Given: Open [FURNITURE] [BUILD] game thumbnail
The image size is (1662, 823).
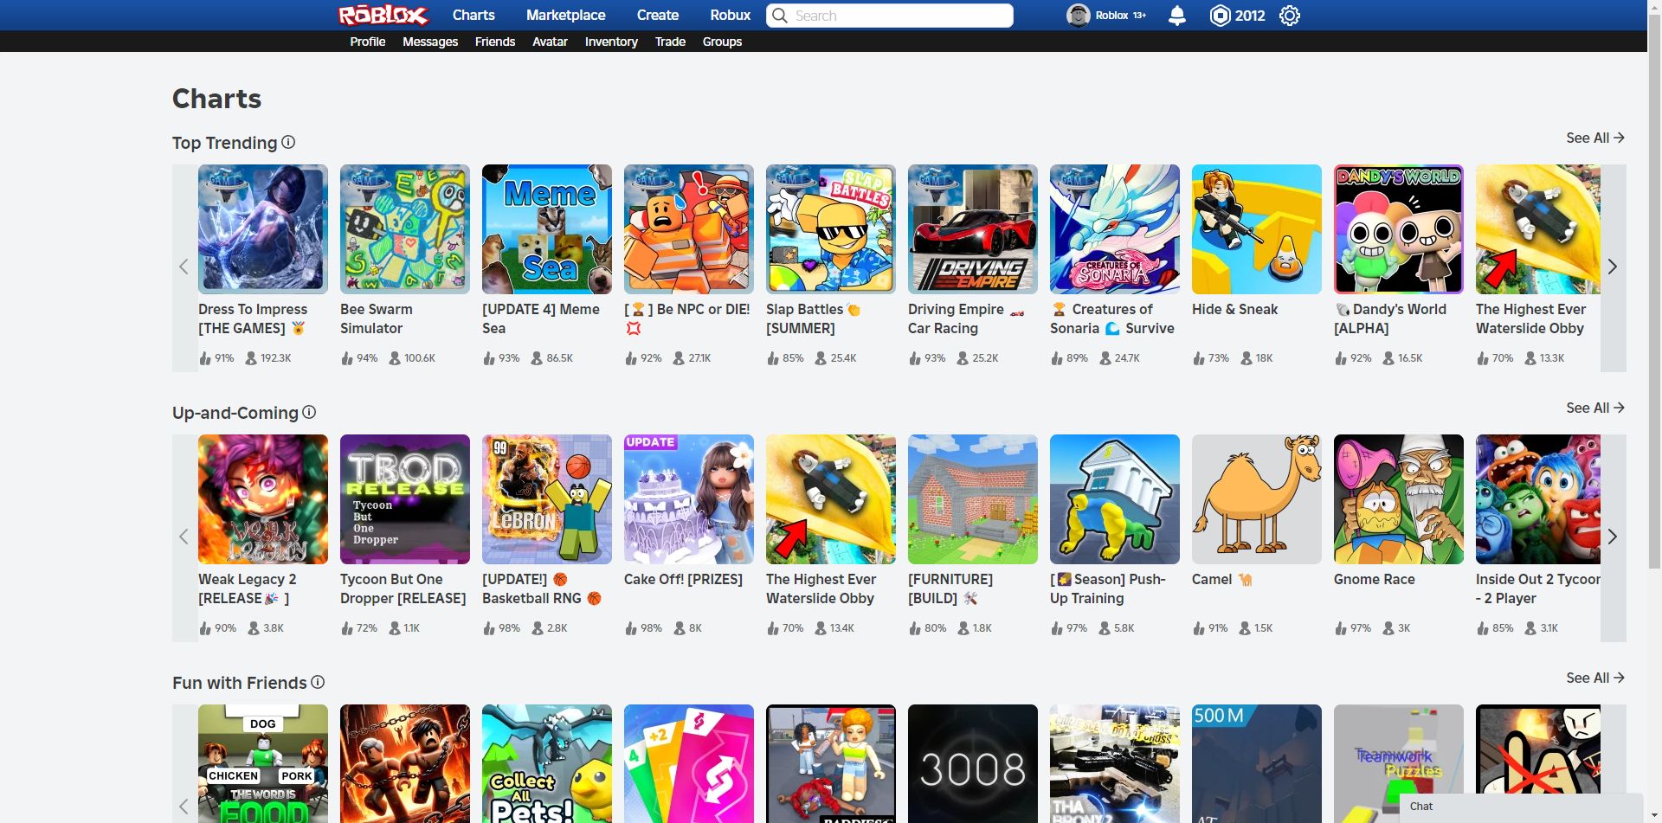Looking at the screenshot, I should pyautogui.click(x=973, y=499).
